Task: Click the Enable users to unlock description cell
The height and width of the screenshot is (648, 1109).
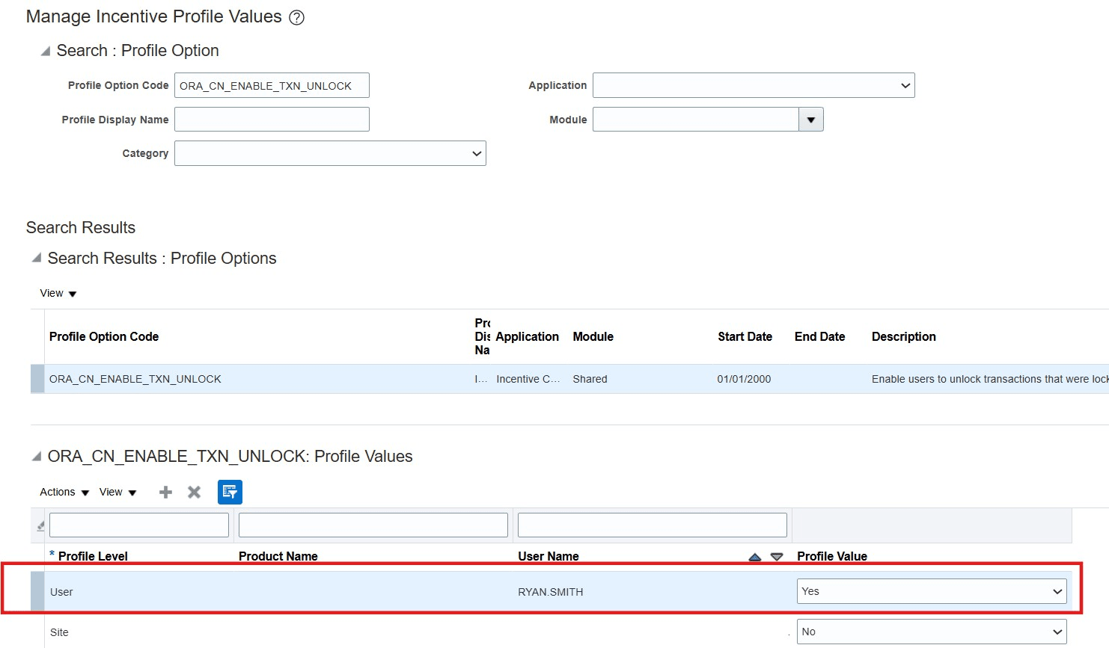Action: [x=990, y=379]
